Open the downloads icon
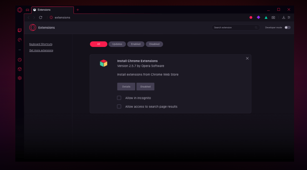307x170 pixels. pos(284,18)
